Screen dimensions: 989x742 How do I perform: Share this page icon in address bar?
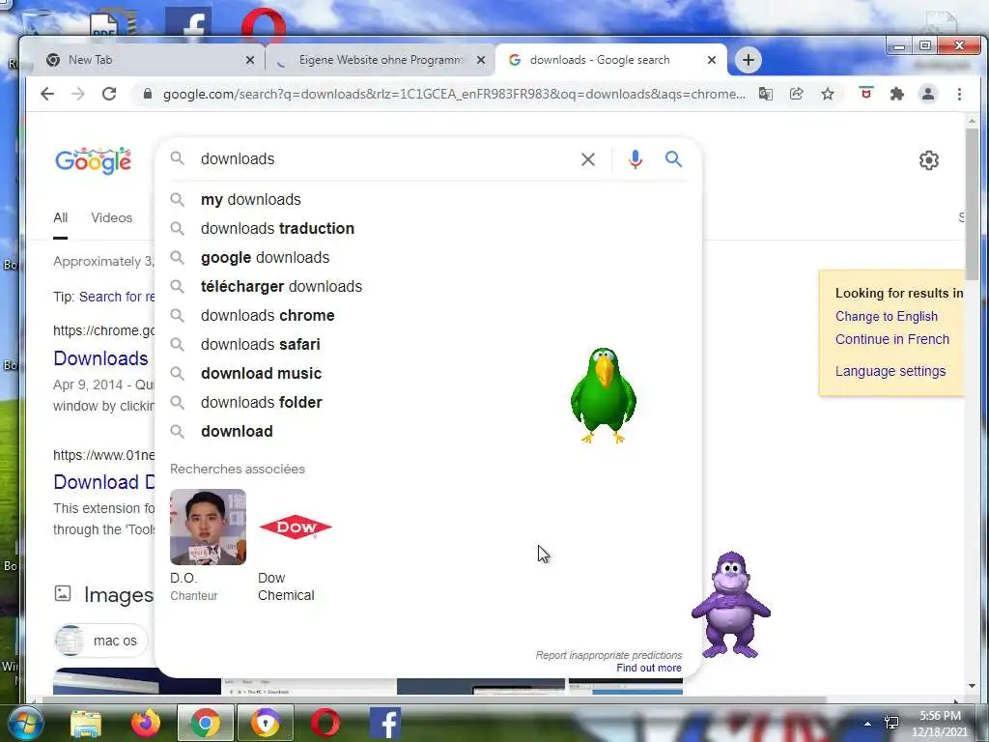[x=797, y=94]
